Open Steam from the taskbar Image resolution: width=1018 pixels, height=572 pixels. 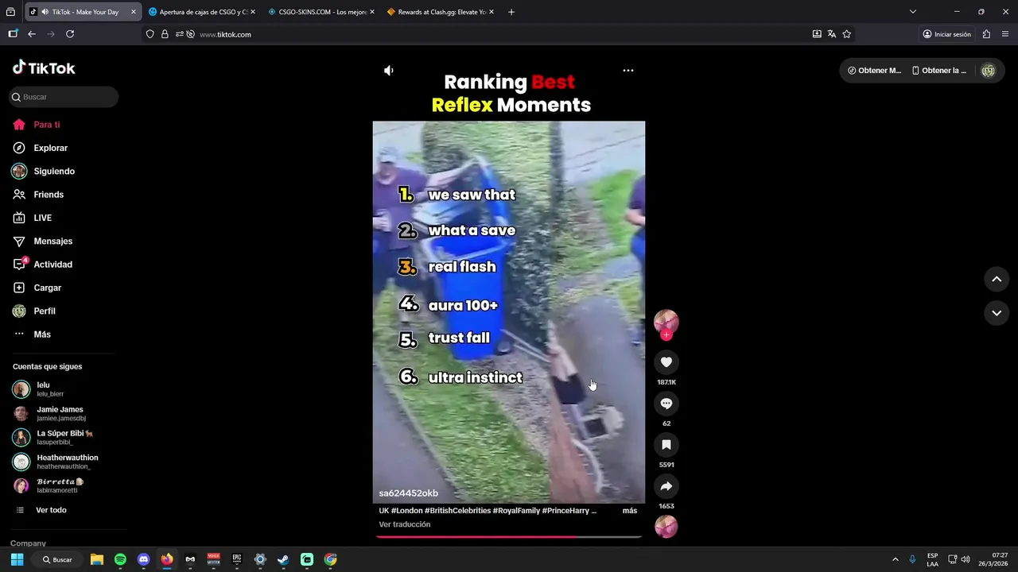(x=283, y=559)
